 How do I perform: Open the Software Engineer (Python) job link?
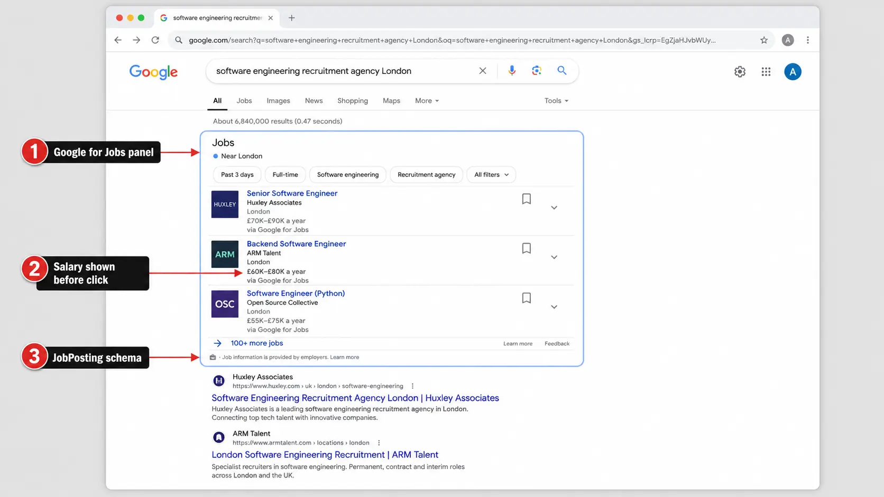(x=296, y=294)
